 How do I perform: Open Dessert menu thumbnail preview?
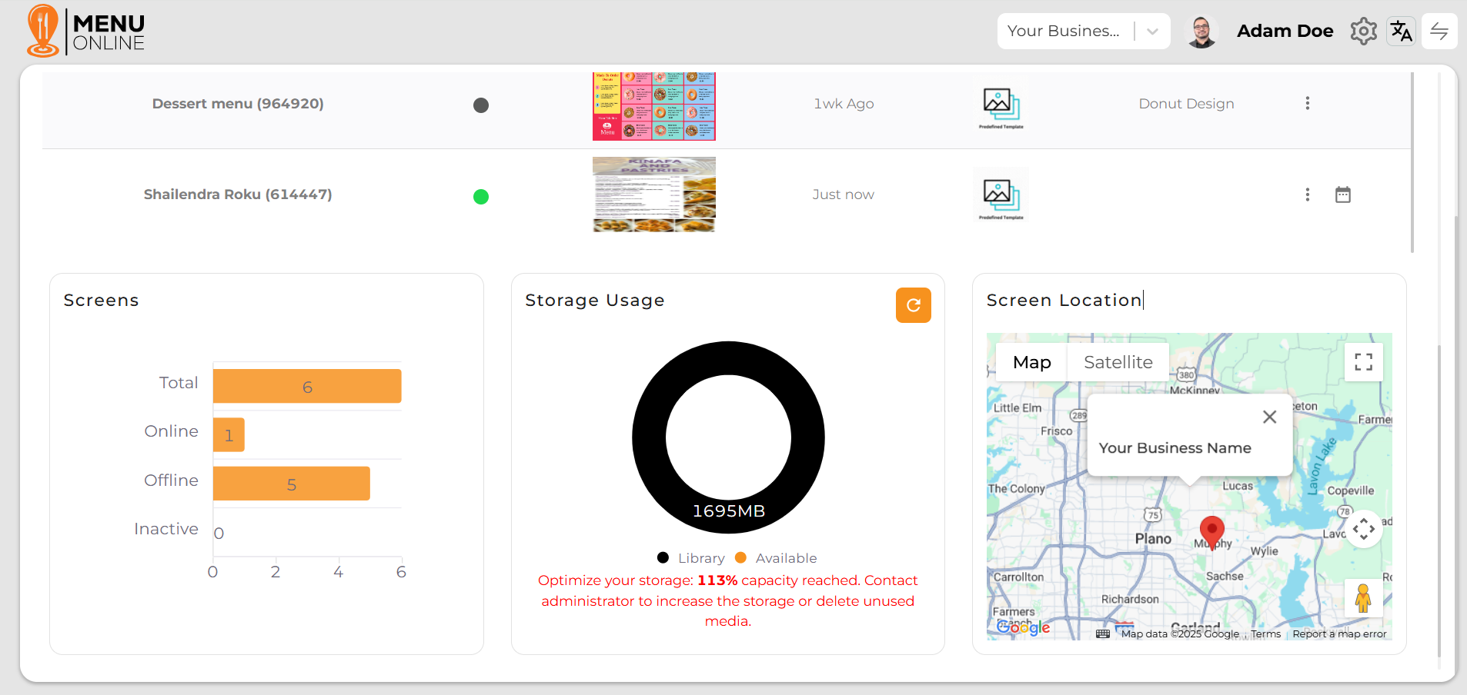653,106
